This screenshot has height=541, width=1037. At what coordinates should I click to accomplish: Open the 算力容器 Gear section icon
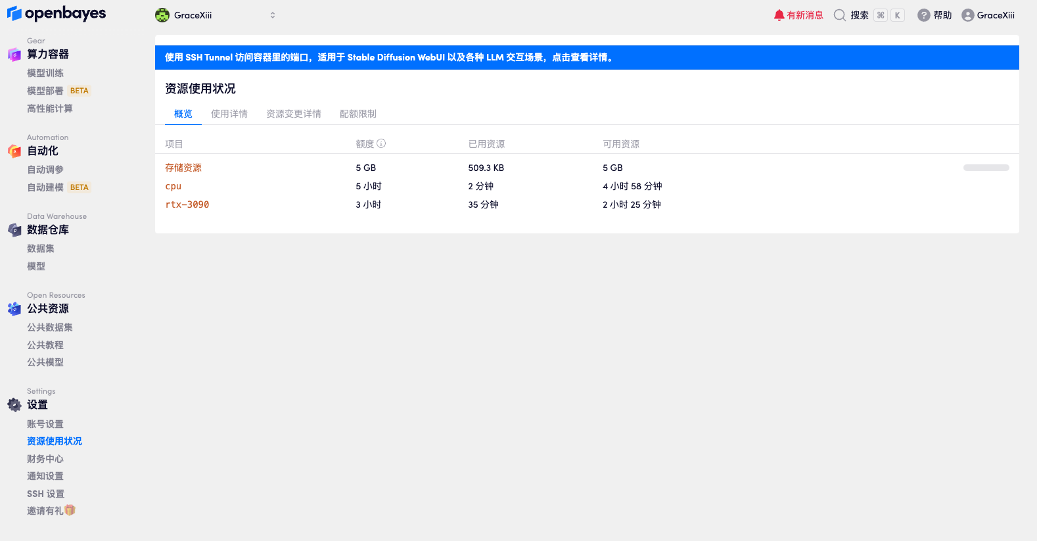14,55
